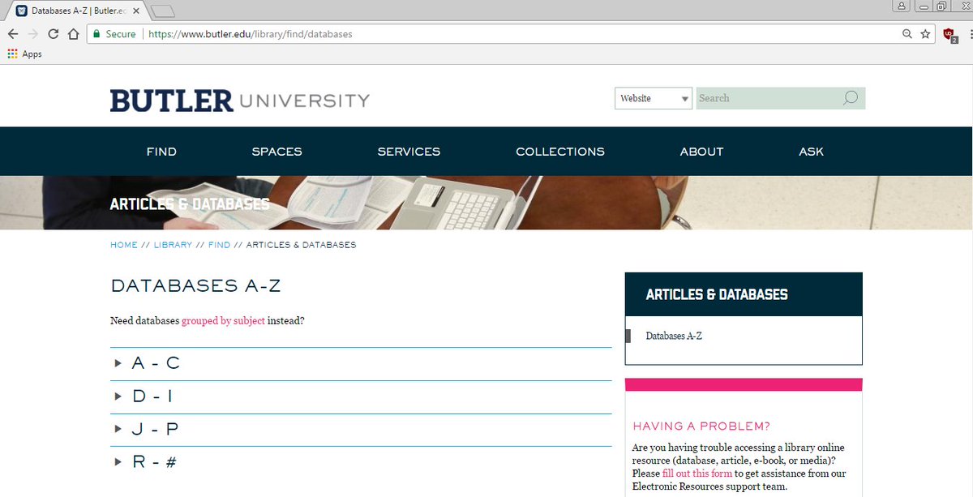Open the Website search scope dropdown
The image size is (973, 497).
[654, 98]
